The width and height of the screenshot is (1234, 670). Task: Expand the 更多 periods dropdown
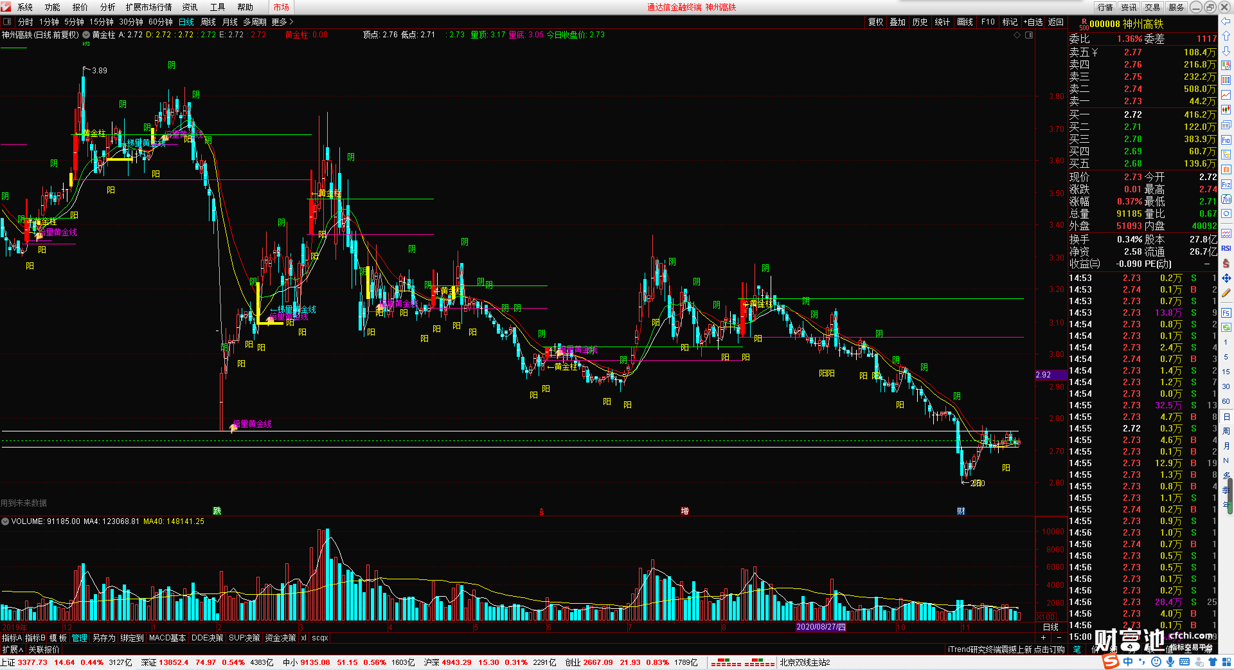pyautogui.click(x=282, y=22)
